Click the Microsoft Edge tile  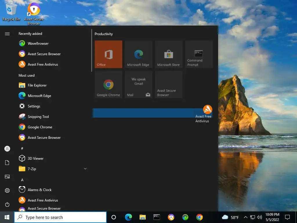139,54
